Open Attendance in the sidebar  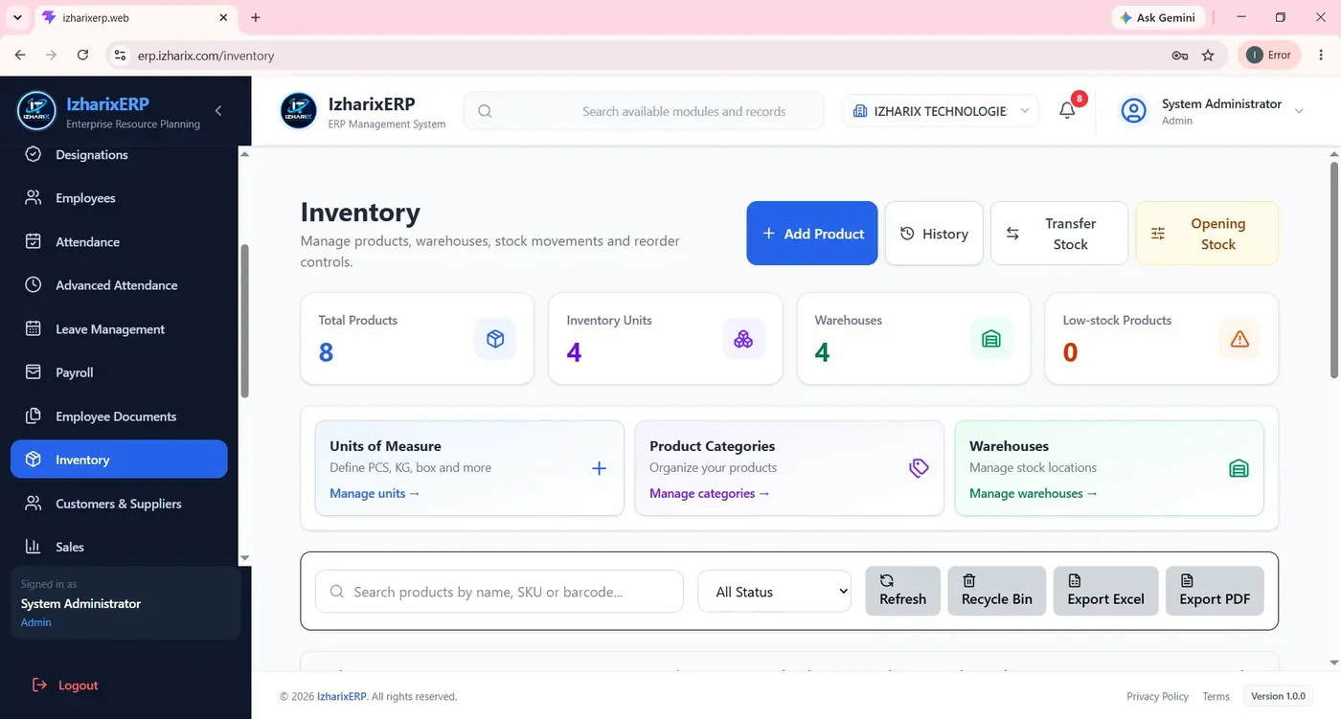119,241
